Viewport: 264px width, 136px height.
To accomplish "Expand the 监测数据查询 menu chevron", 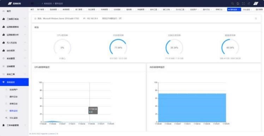I will (25, 27).
